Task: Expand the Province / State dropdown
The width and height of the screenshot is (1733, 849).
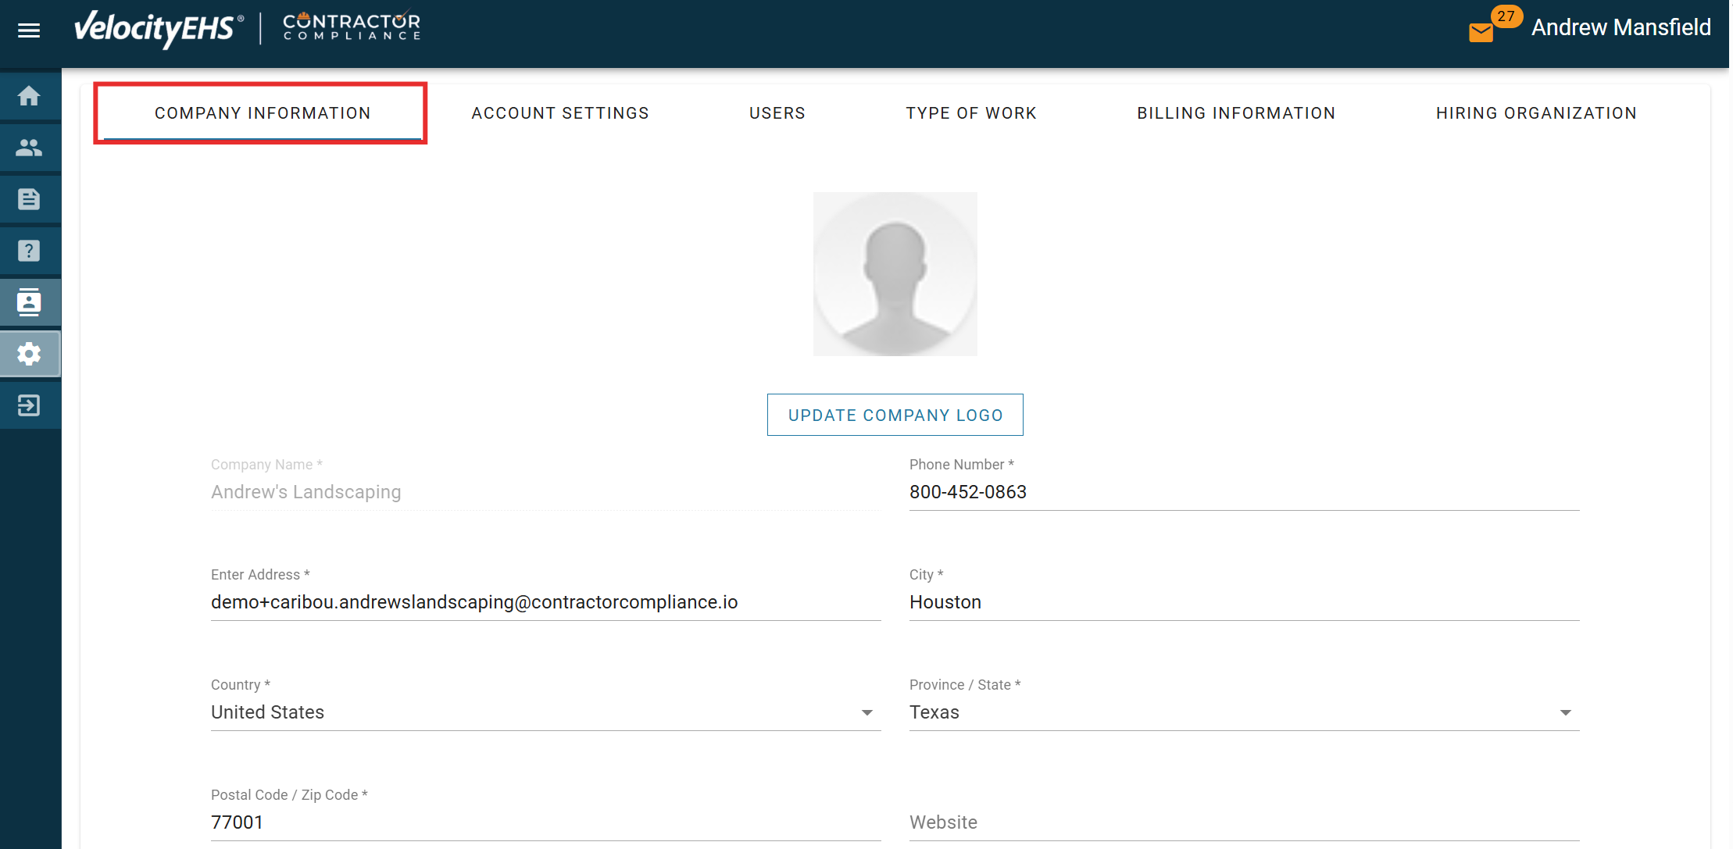Action: [1565, 712]
